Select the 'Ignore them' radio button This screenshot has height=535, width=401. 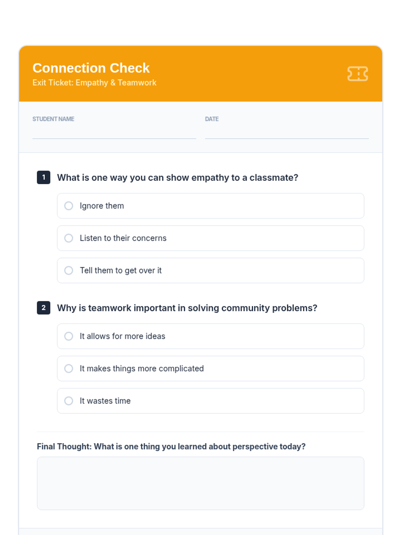click(69, 206)
